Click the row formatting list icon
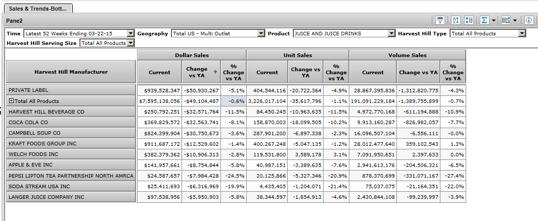538x221 pixels. click(x=469, y=20)
